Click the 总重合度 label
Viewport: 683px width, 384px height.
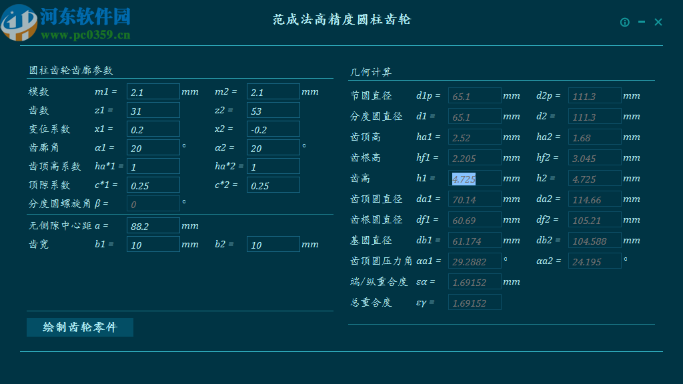tap(371, 303)
